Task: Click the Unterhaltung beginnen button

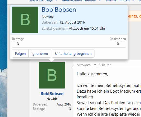Action: (x=73, y=53)
